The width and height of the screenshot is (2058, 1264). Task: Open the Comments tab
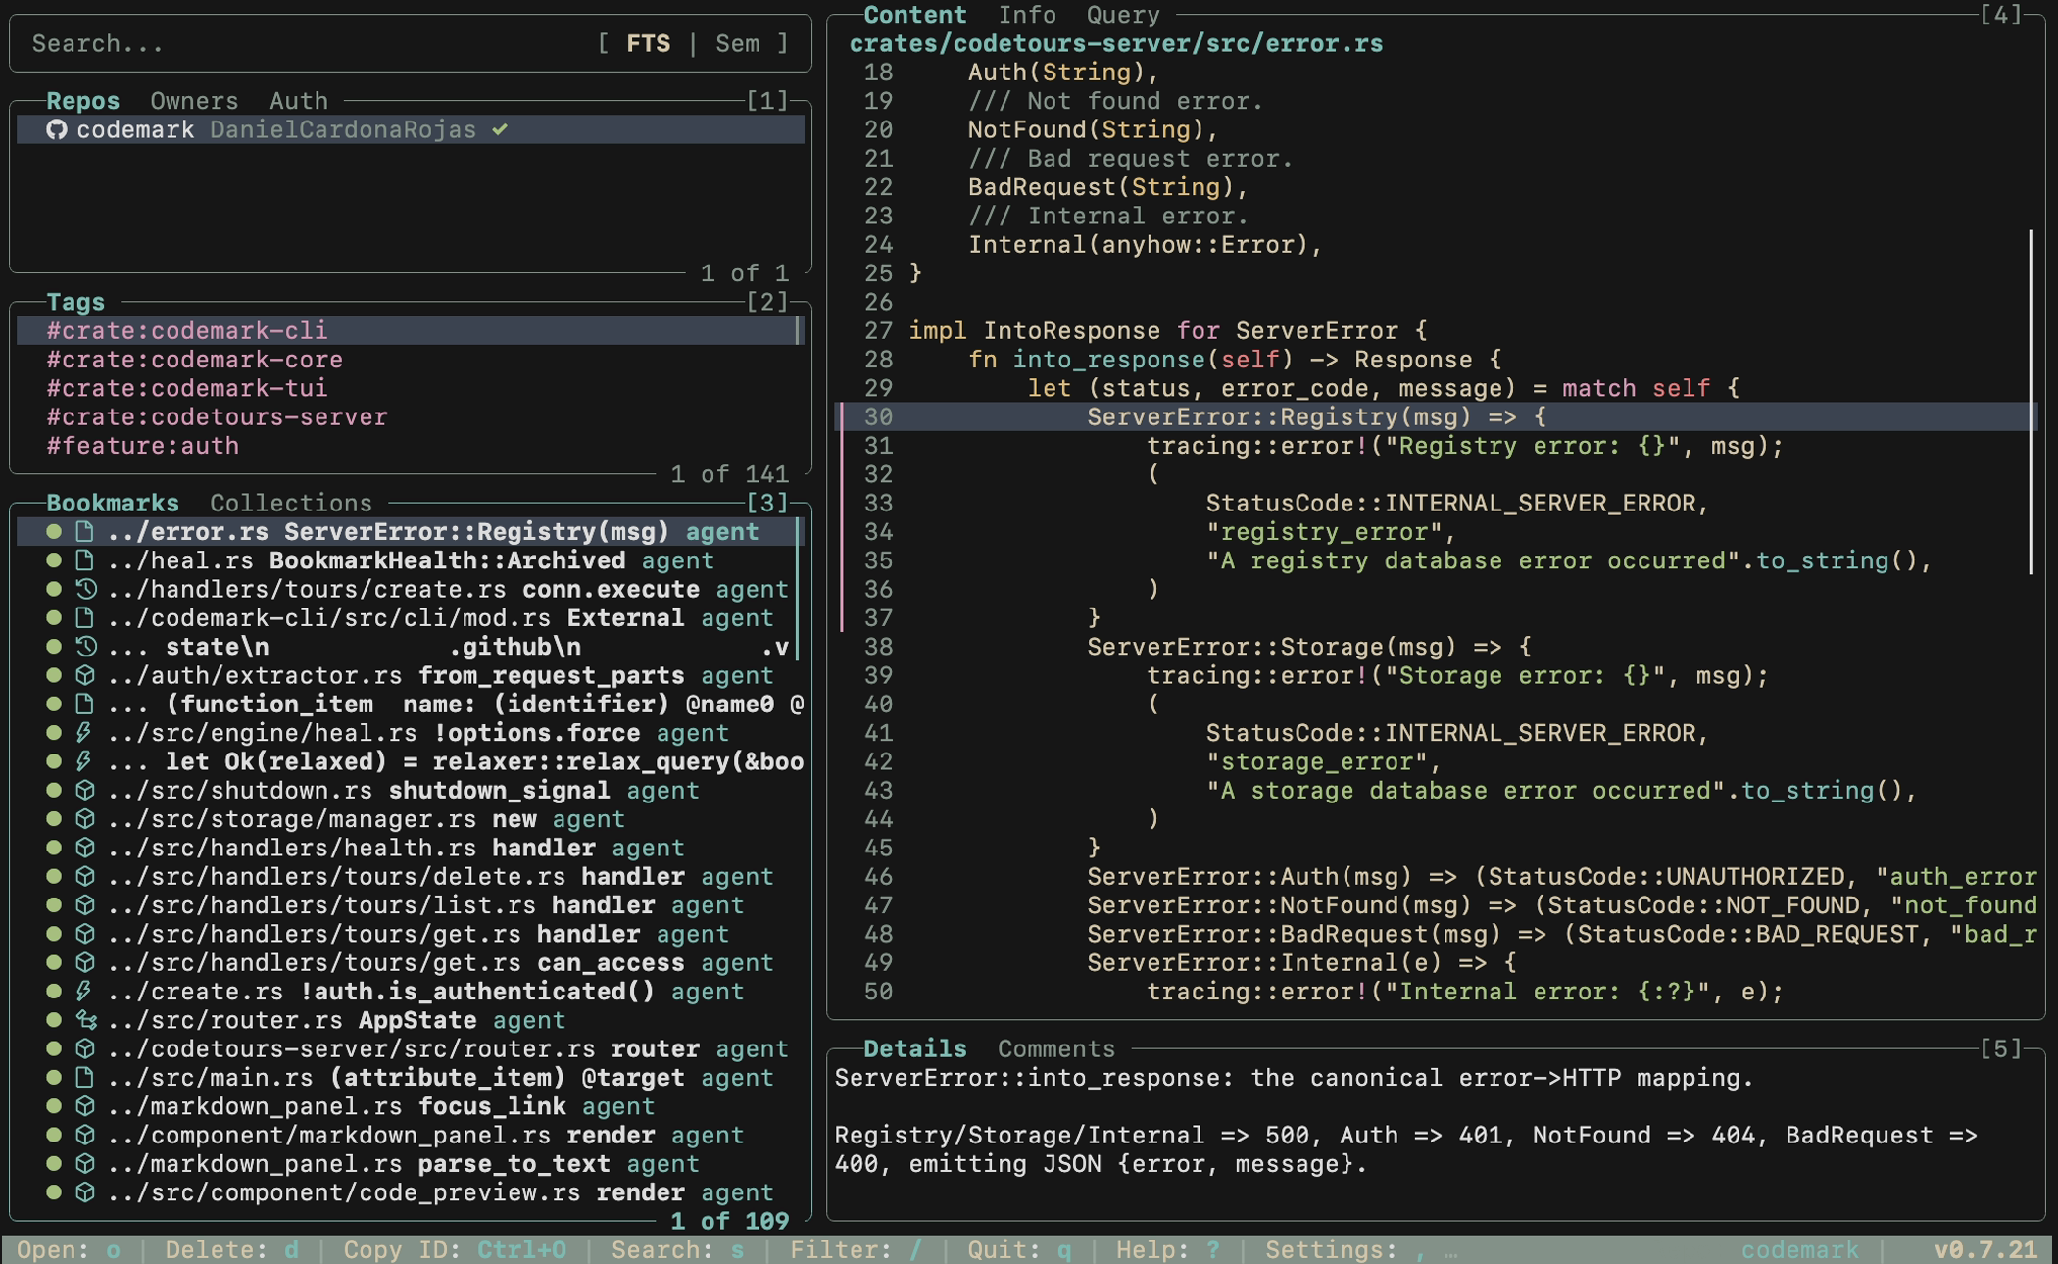[1056, 1049]
